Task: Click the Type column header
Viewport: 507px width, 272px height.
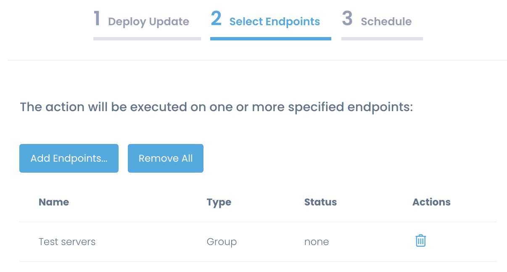Action: coord(219,202)
